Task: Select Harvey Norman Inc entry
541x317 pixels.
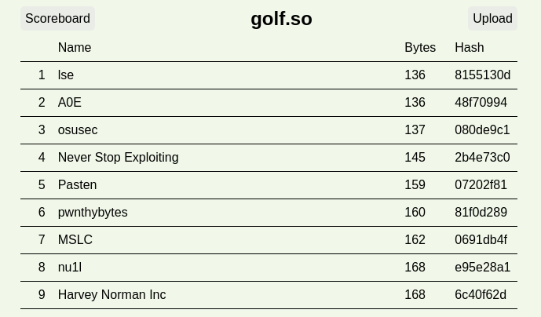Action: pos(111,294)
